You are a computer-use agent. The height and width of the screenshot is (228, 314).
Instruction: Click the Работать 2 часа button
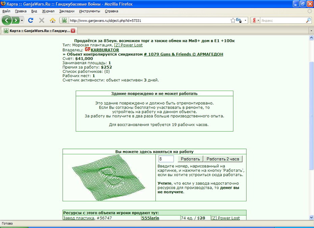(x=223, y=159)
